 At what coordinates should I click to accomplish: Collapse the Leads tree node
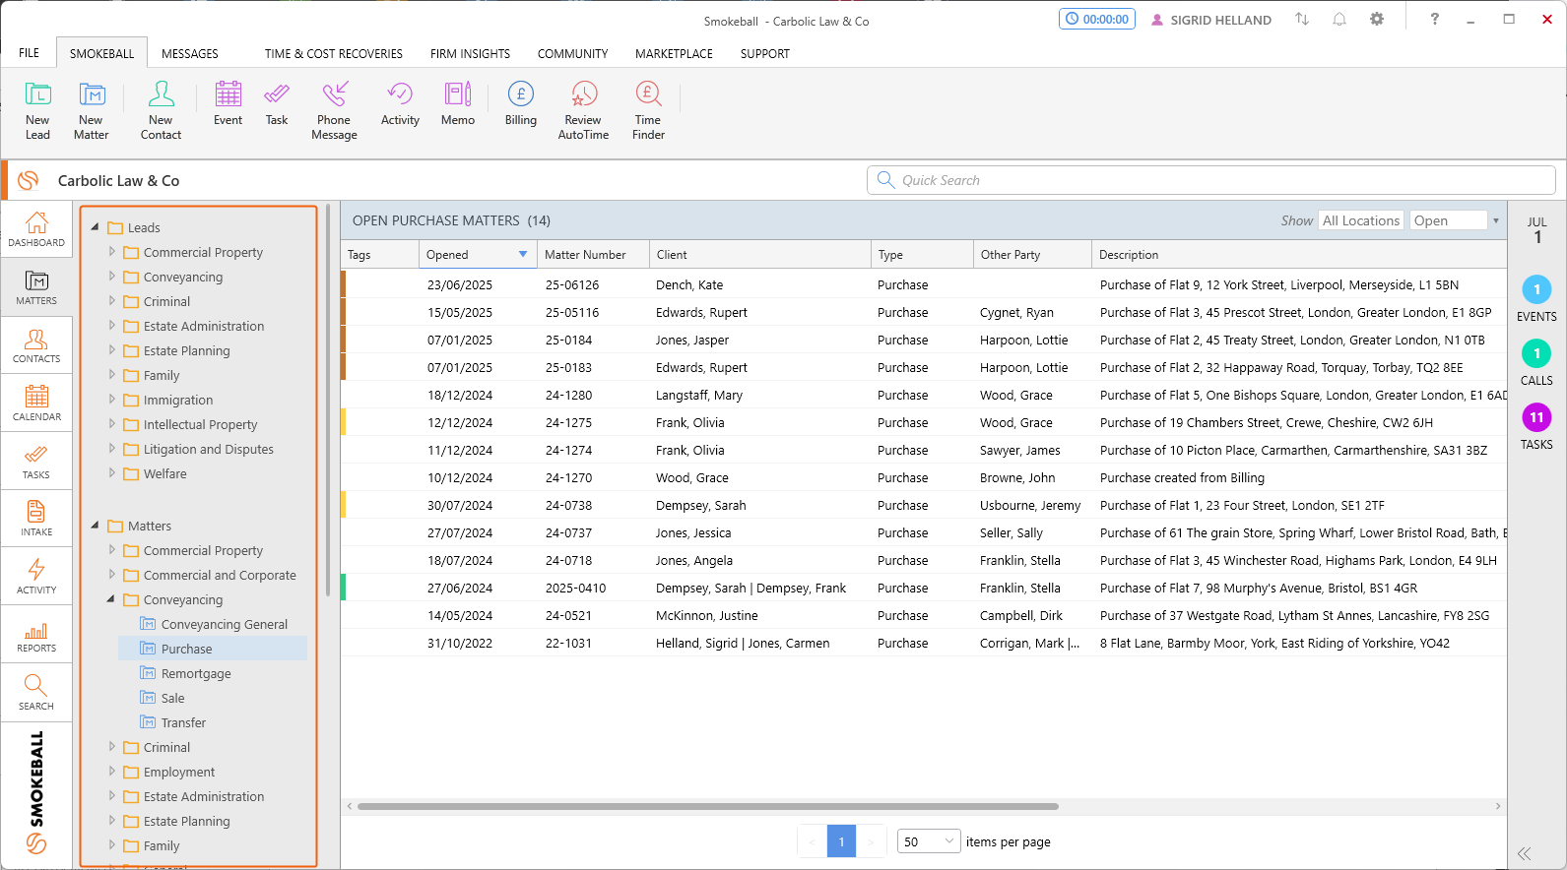(96, 227)
